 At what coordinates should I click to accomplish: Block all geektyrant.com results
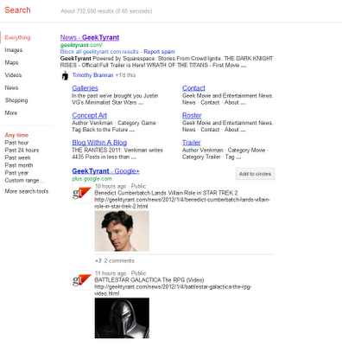coord(99,52)
